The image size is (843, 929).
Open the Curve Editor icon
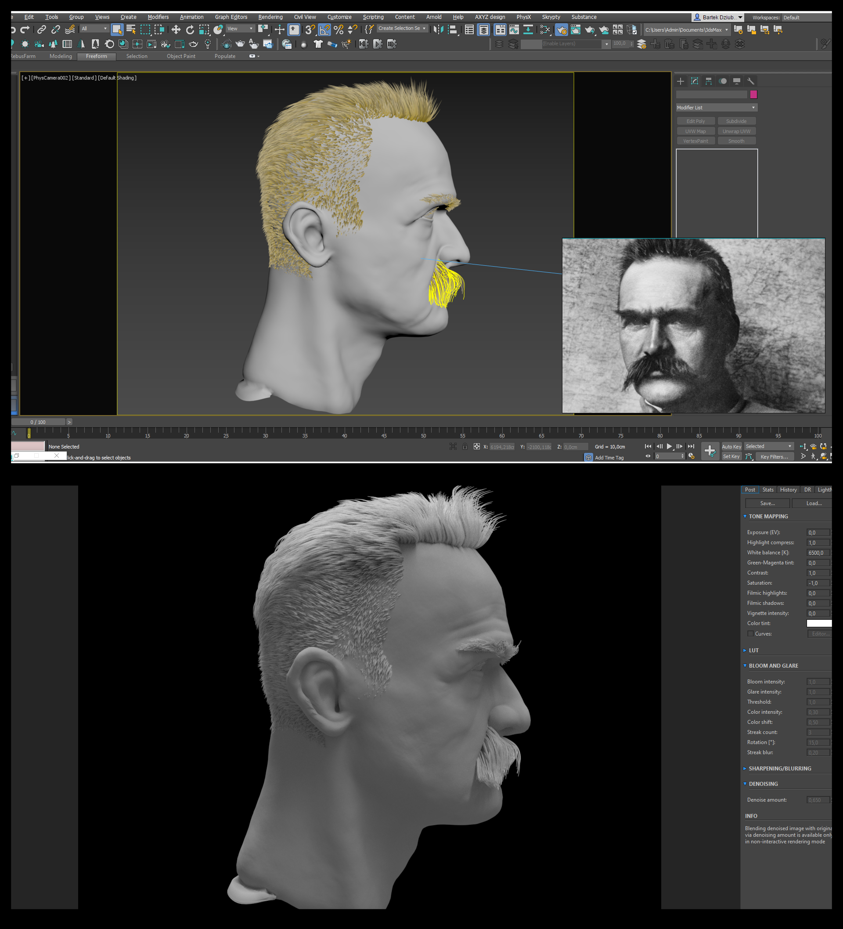click(x=514, y=30)
